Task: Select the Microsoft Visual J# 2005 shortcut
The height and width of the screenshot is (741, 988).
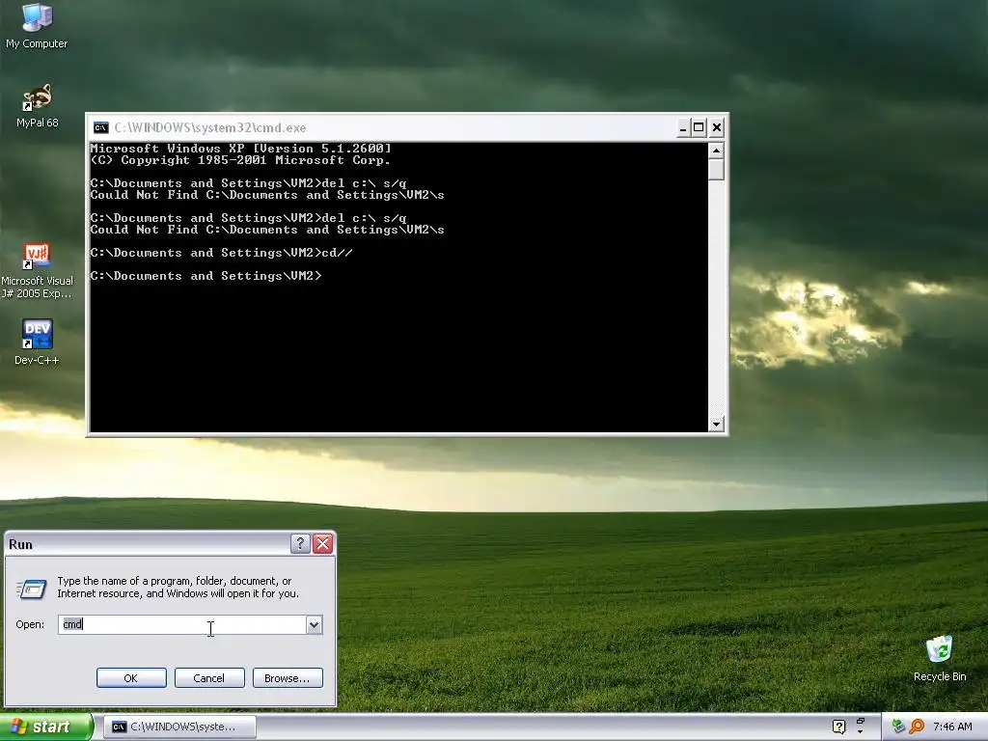Action: 37,271
